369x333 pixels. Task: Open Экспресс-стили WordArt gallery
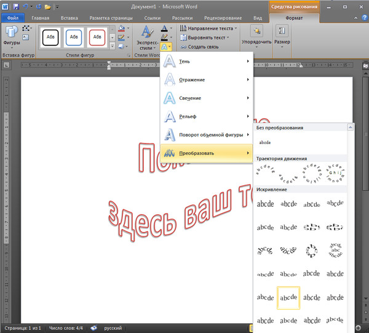(x=148, y=38)
